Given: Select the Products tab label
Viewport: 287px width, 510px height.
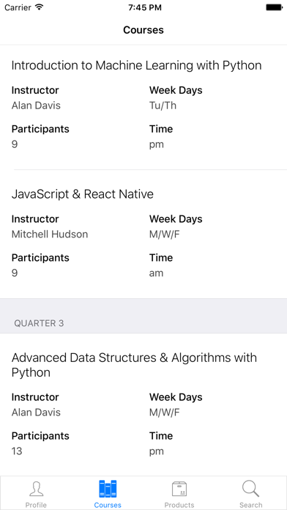Looking at the screenshot, I should [x=179, y=505].
